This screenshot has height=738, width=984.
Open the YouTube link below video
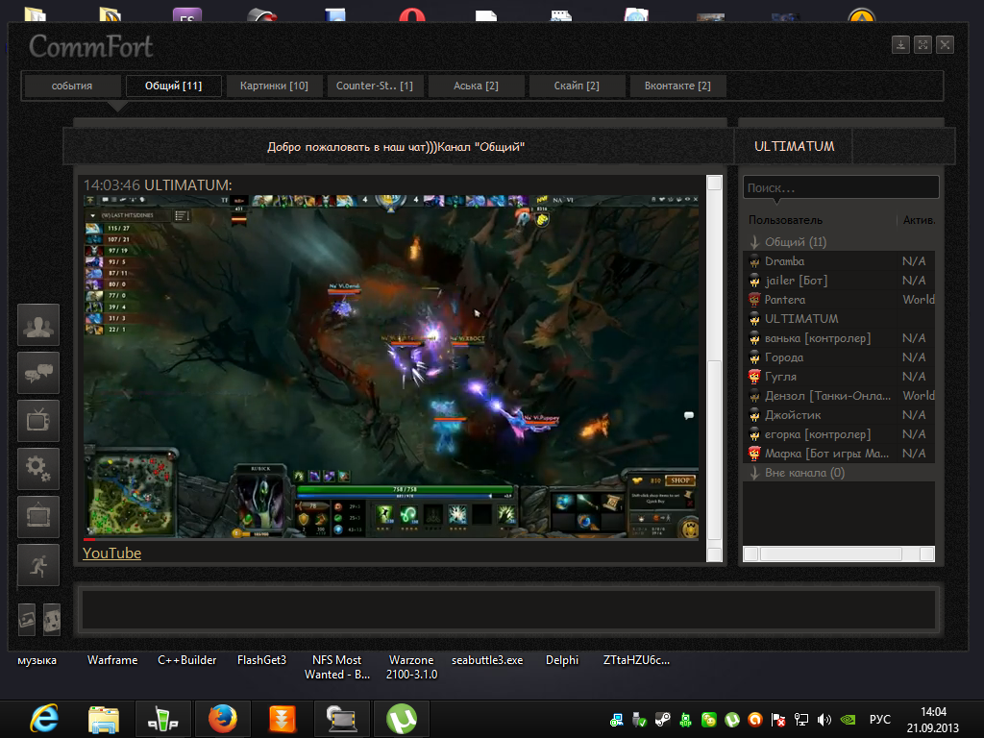[111, 553]
